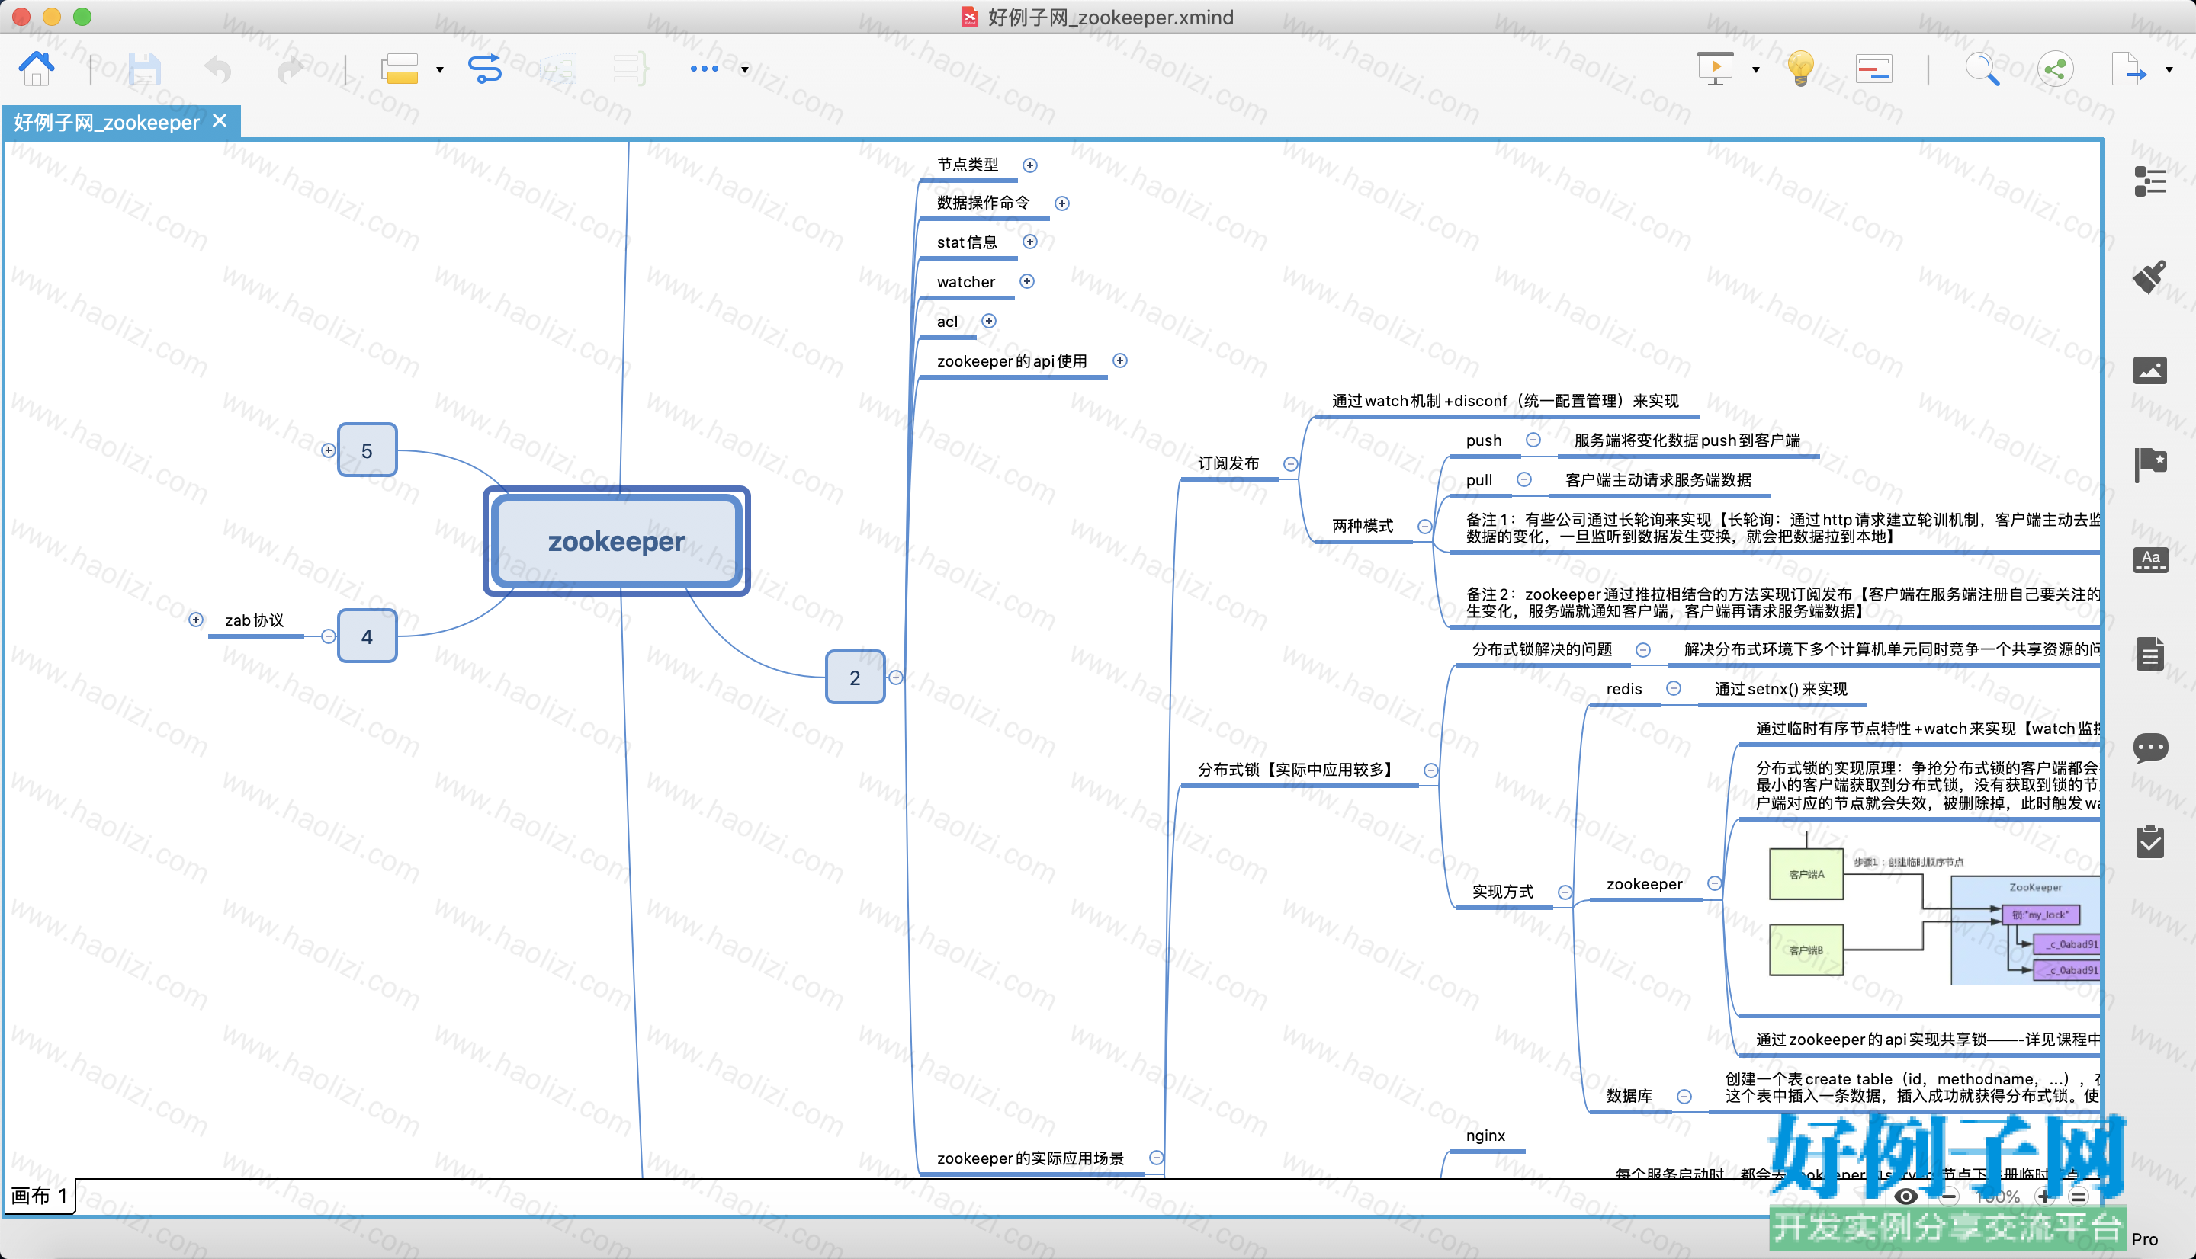Viewport: 2196px width, 1259px height.
Task: Select the topic numbered 4
Action: [367, 636]
